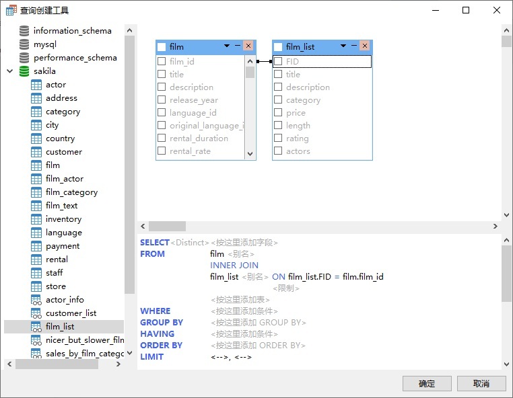
Task: Click the category table icon
Action: point(36,112)
